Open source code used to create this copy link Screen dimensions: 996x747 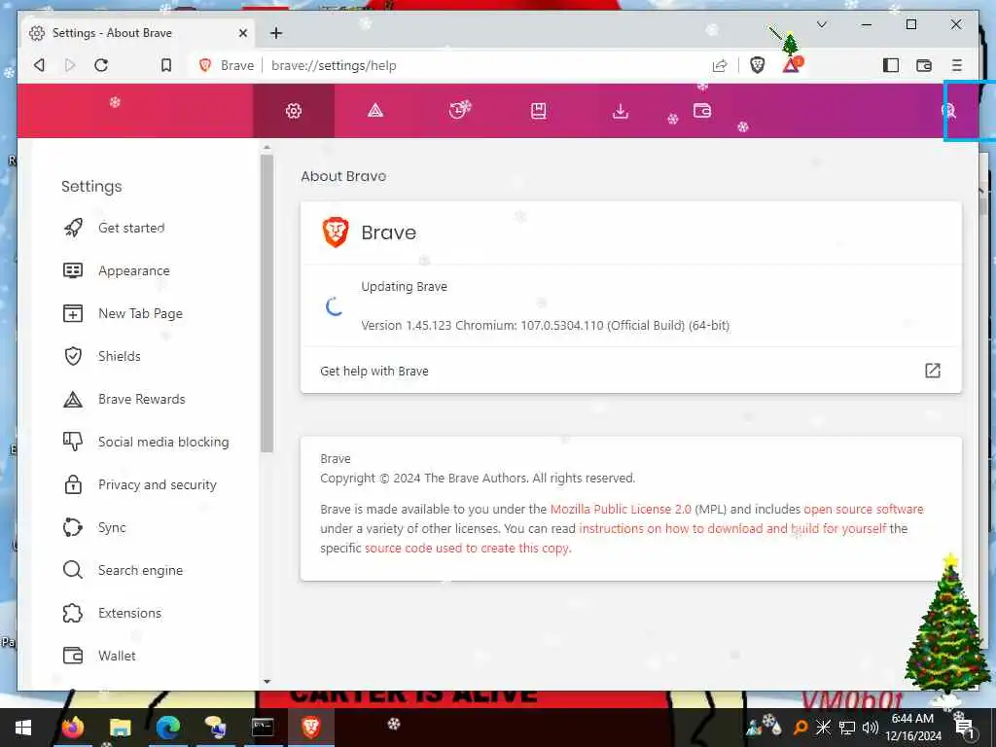click(468, 549)
